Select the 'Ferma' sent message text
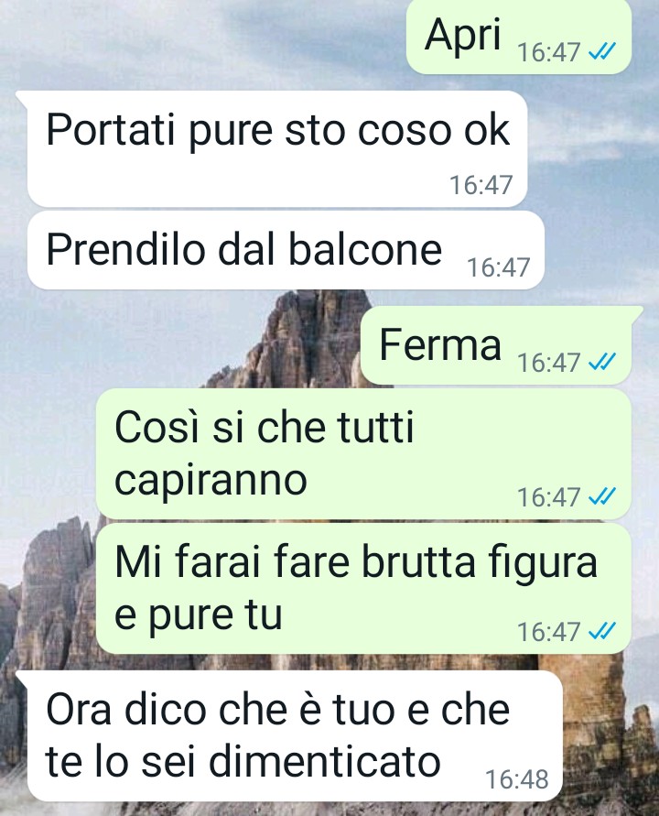659x816 pixels. (440, 344)
